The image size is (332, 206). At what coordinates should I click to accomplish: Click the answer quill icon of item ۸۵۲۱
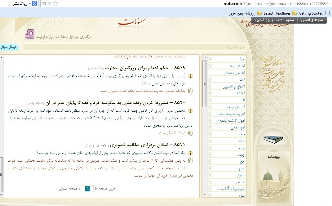(x=190, y=161)
